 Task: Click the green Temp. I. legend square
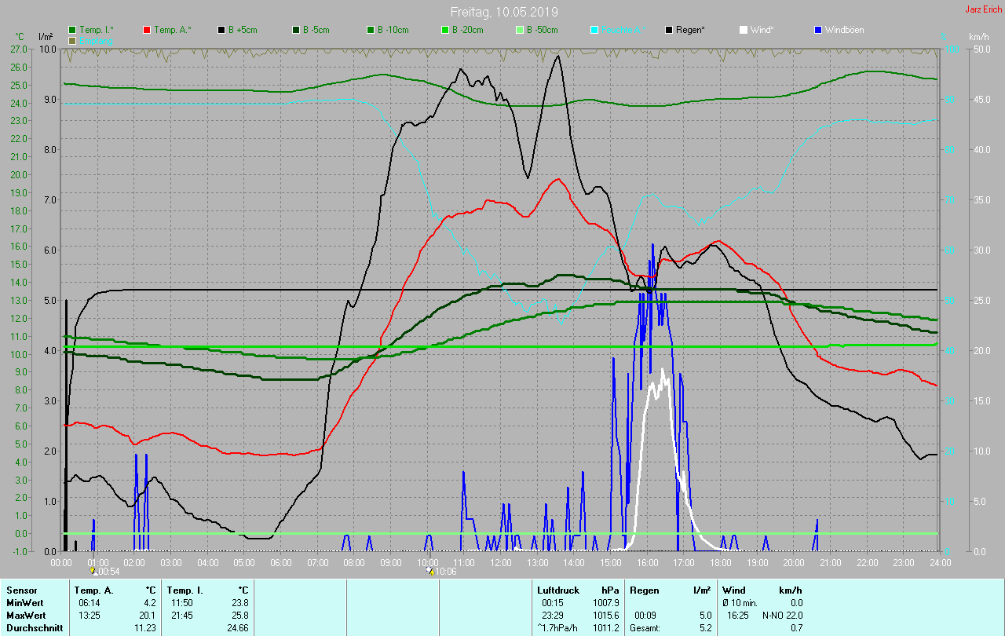pos(72,30)
